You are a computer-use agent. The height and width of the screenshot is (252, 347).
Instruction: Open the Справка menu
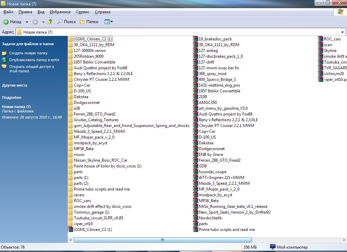click(x=102, y=12)
